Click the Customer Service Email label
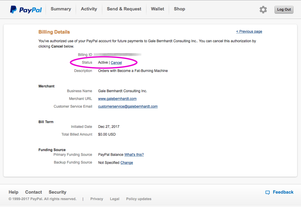This screenshot has height=207, width=301. point(73,106)
